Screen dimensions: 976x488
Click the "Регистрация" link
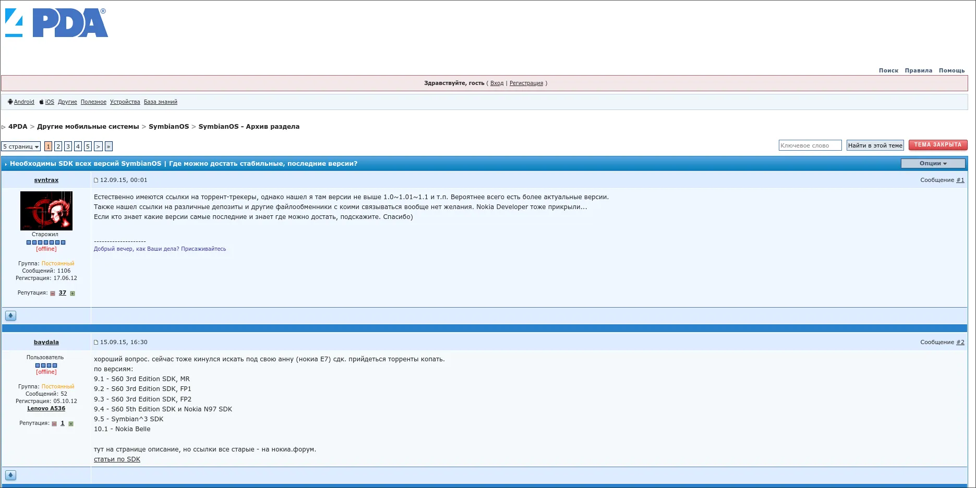coord(526,83)
